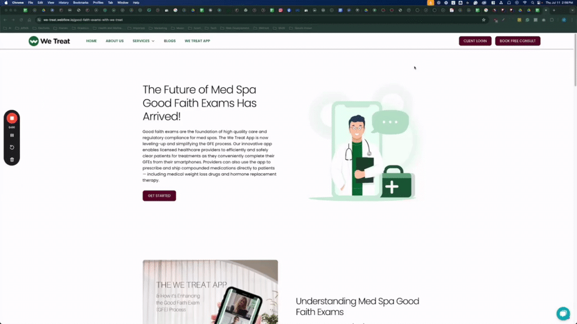Open the Bookmarks menu
577x324 pixels.
point(81,3)
